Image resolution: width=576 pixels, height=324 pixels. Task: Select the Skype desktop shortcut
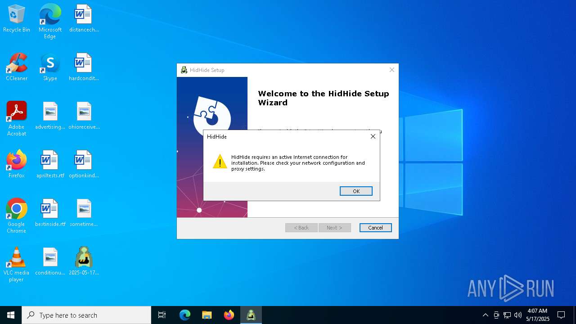point(50,67)
